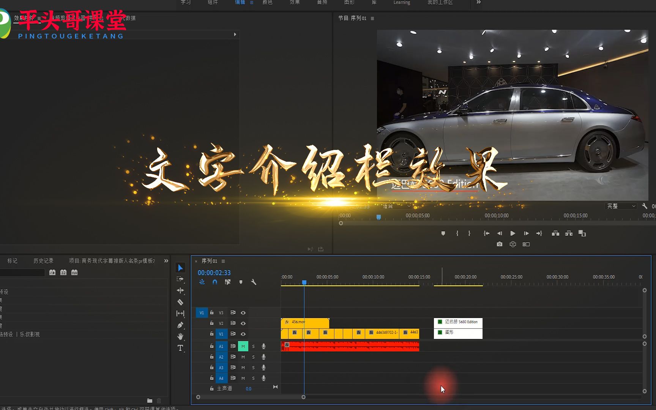Enable voice-over record on A1
Image resolution: width=656 pixels, height=410 pixels.
pos(263,346)
